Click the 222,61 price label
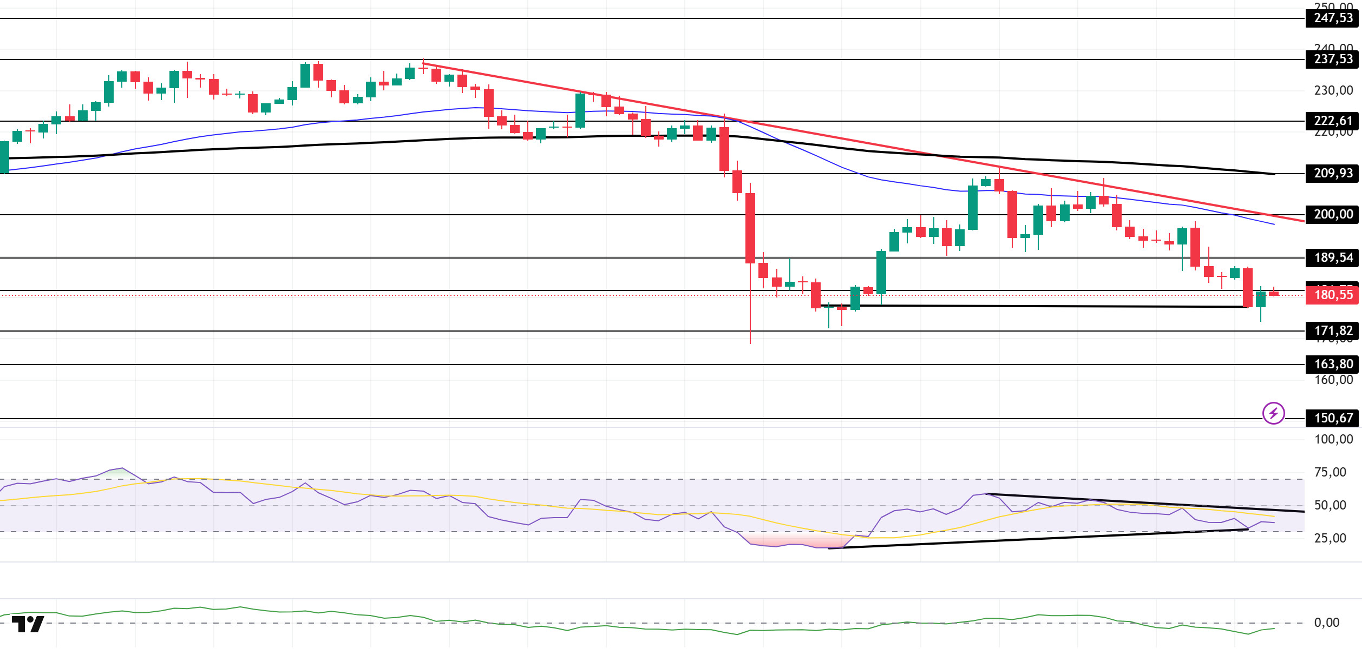Screen dimensions: 1362x655 coord(1333,121)
